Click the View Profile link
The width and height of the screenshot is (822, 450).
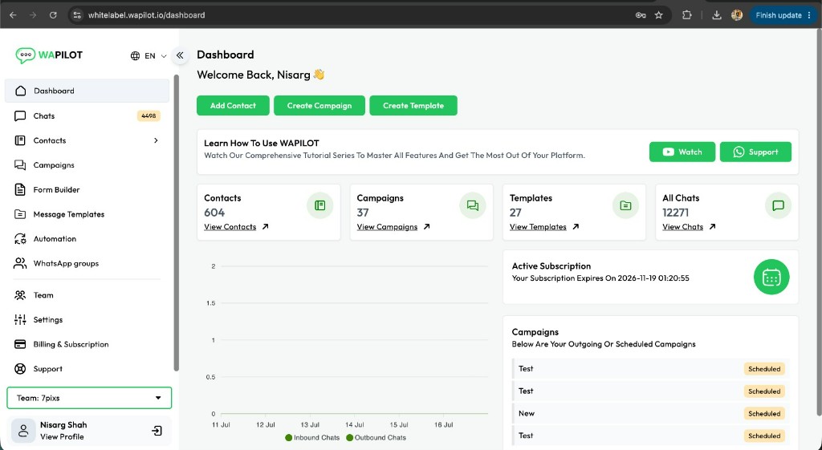click(62, 437)
